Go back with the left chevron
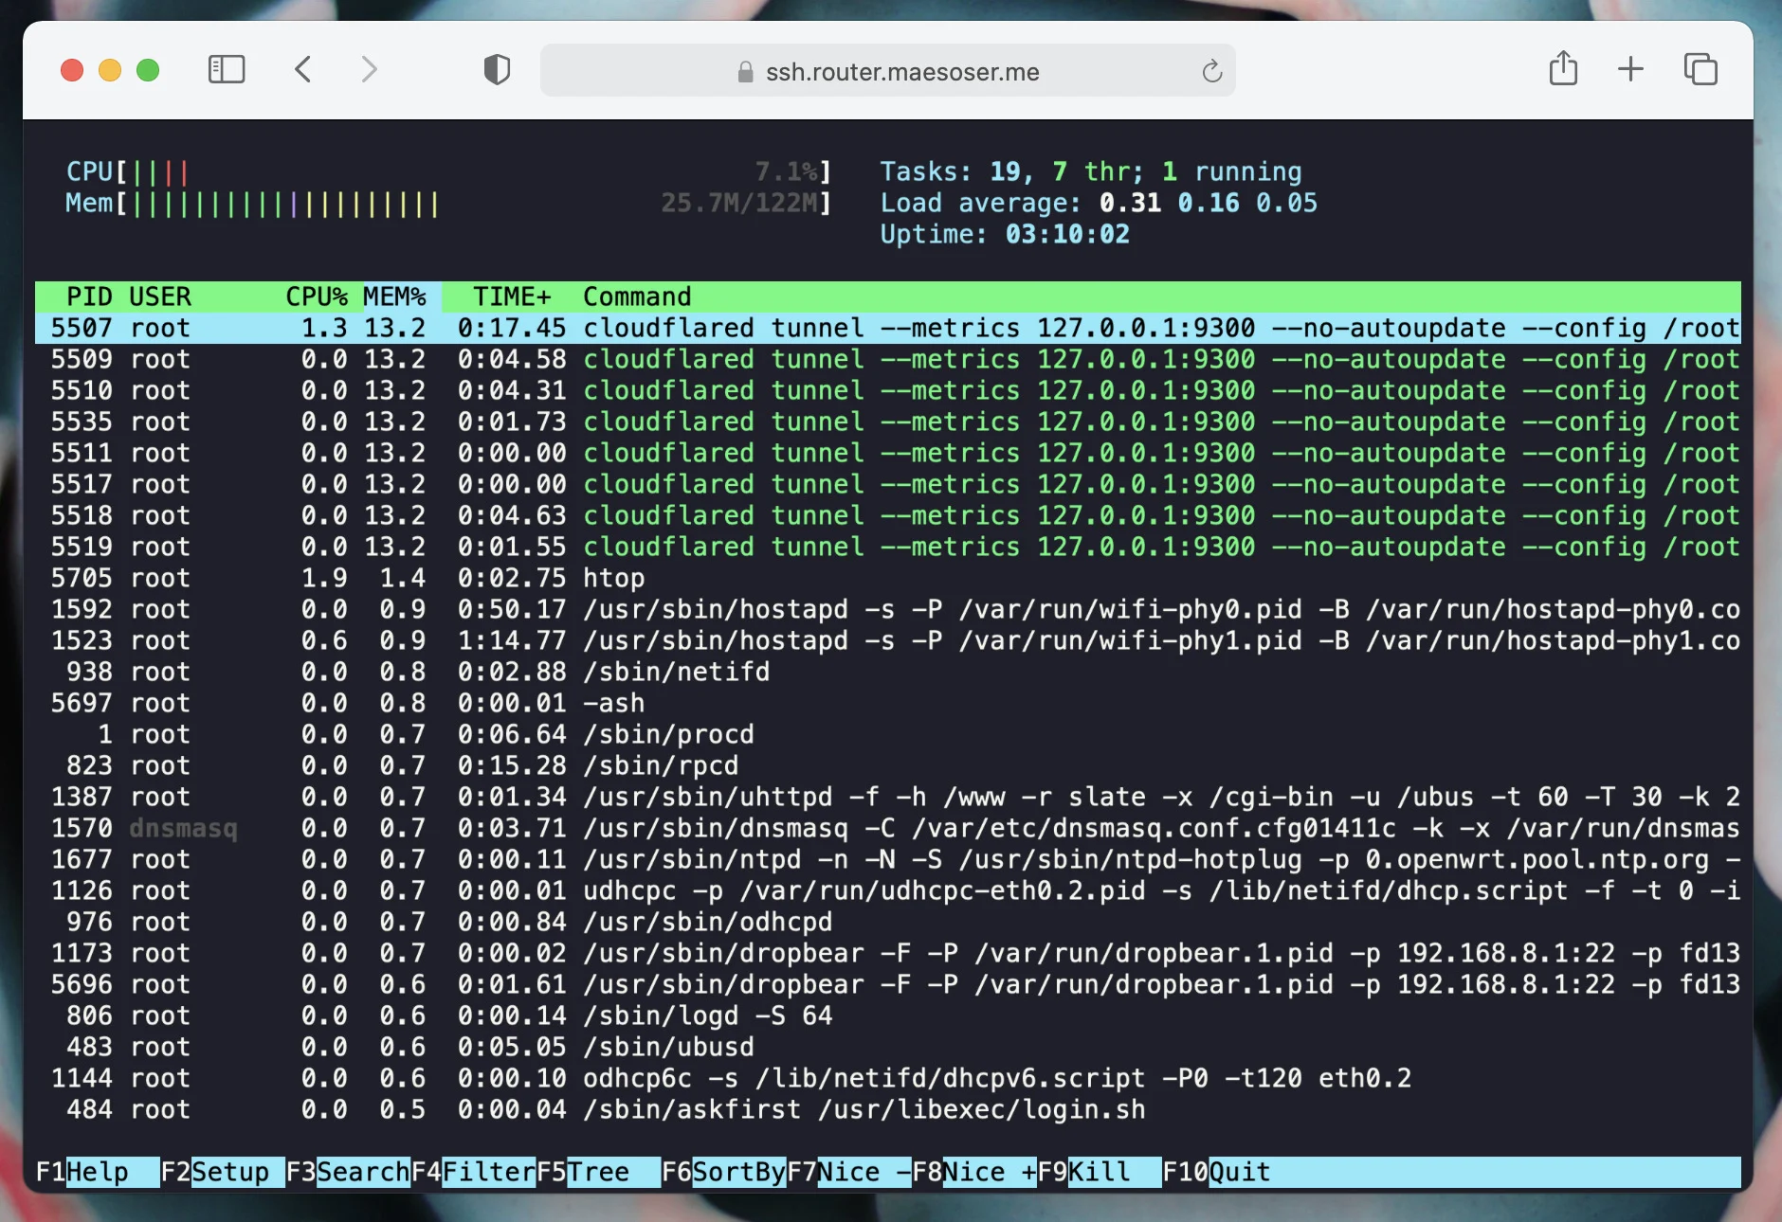 pos(303,70)
